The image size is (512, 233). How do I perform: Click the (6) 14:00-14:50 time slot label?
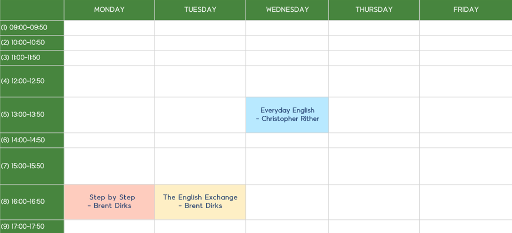pyautogui.click(x=32, y=140)
